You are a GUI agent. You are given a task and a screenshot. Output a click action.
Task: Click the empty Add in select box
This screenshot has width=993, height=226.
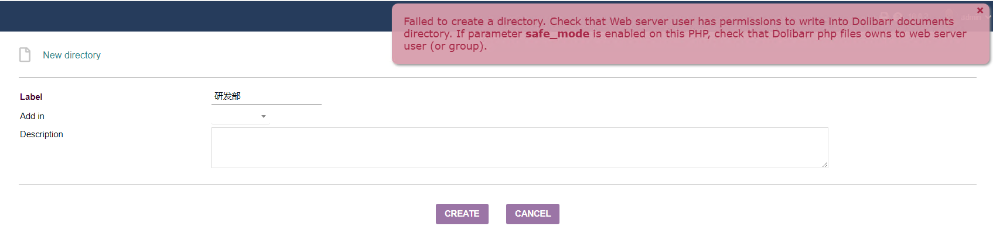click(x=240, y=117)
